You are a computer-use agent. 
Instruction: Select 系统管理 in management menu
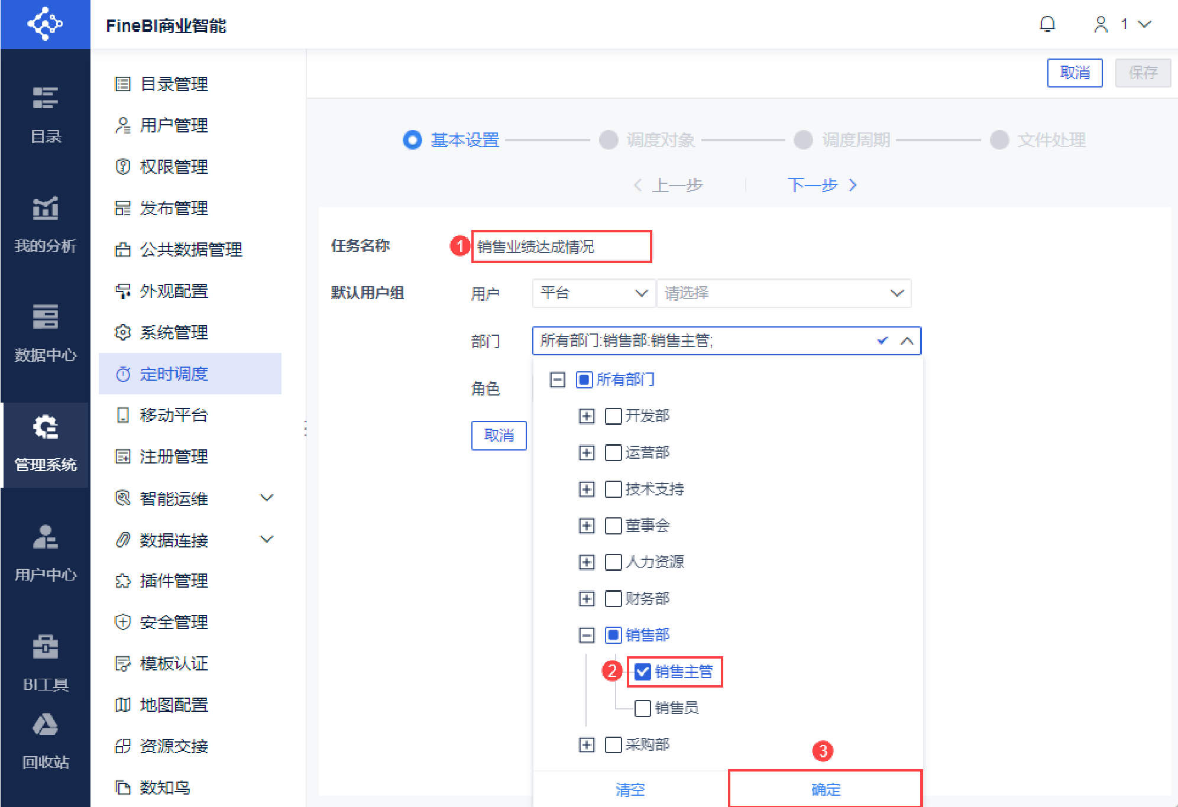pyautogui.click(x=173, y=332)
